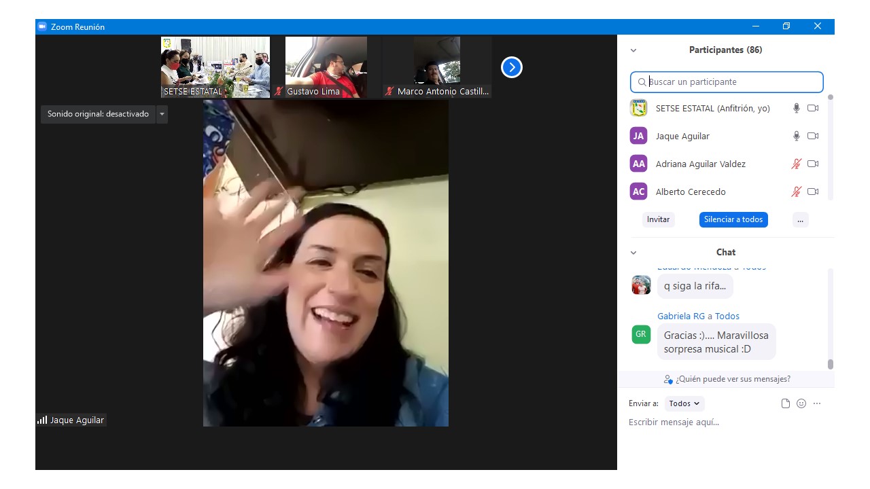Click Eduardo Mendoza's chat avatar photo
The width and height of the screenshot is (870, 489).
[641, 285]
